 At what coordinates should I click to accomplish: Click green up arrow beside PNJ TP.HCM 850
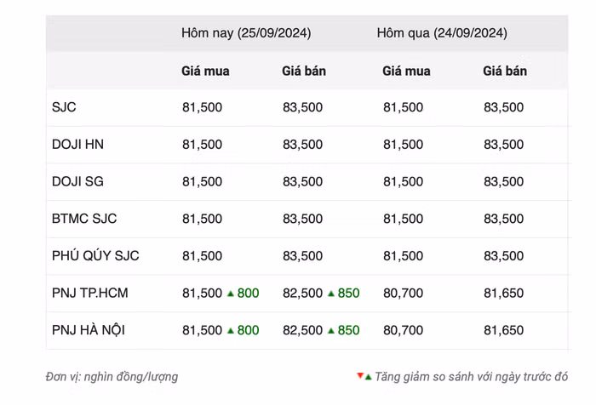[330, 294]
